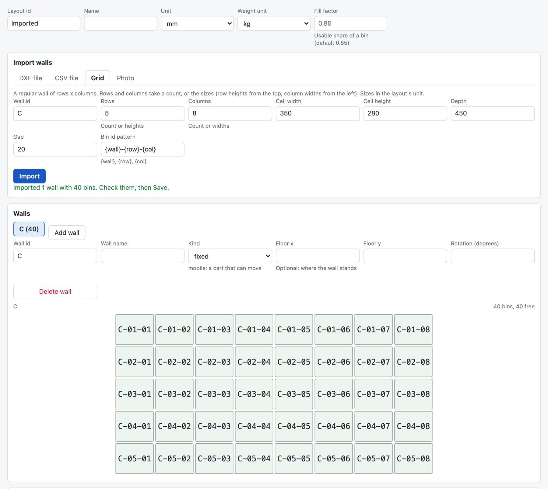Click bin cell C-03-05

[x=294, y=394]
